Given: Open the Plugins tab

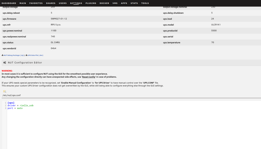Looking at the screenshot, I should tap(91, 3).
